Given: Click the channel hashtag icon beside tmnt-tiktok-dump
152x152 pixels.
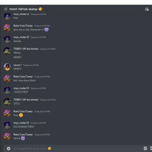Looking at the screenshot, I should [x=6, y=9].
